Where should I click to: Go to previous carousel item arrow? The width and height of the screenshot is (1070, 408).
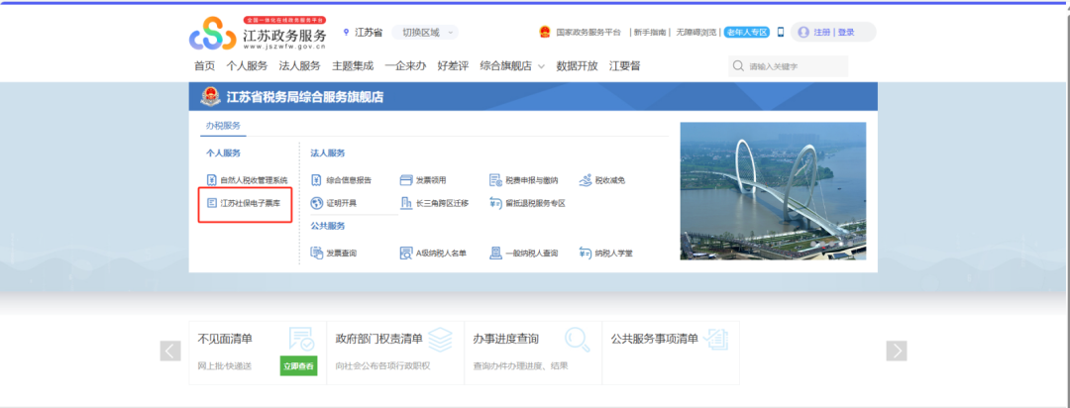click(x=170, y=351)
